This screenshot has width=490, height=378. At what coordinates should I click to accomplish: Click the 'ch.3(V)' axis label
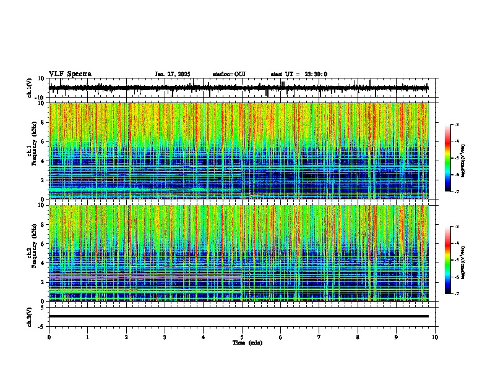coord(30,317)
